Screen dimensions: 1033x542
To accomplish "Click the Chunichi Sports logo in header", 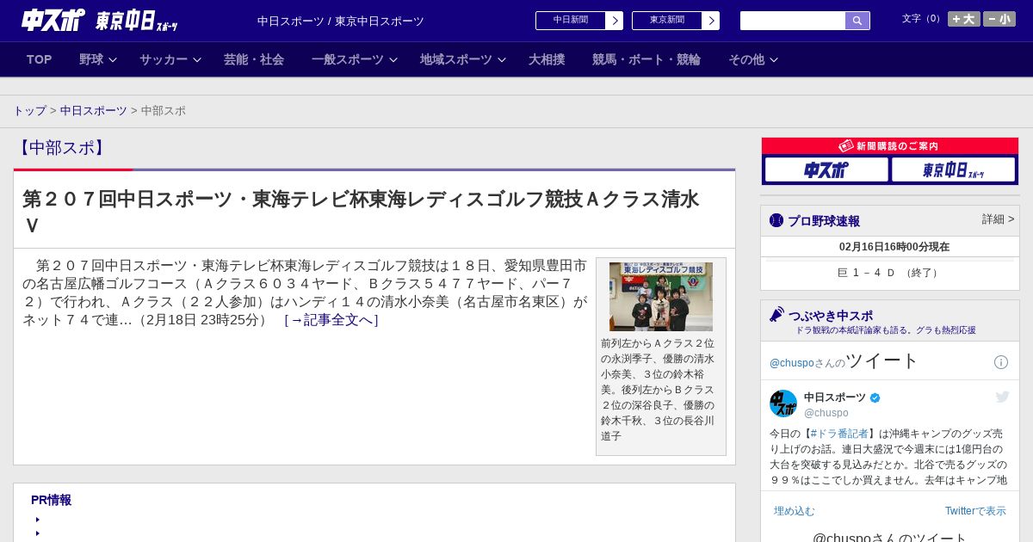I will (53, 20).
